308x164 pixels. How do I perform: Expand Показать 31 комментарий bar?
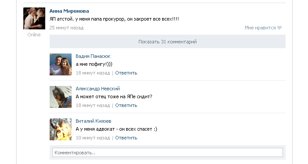click(x=167, y=42)
